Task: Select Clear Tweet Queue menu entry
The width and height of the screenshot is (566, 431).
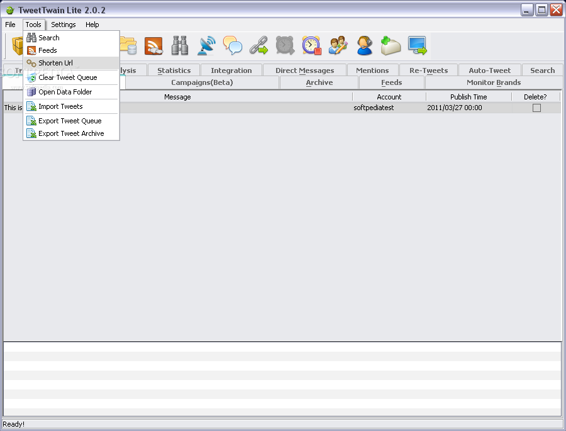Action: point(71,77)
